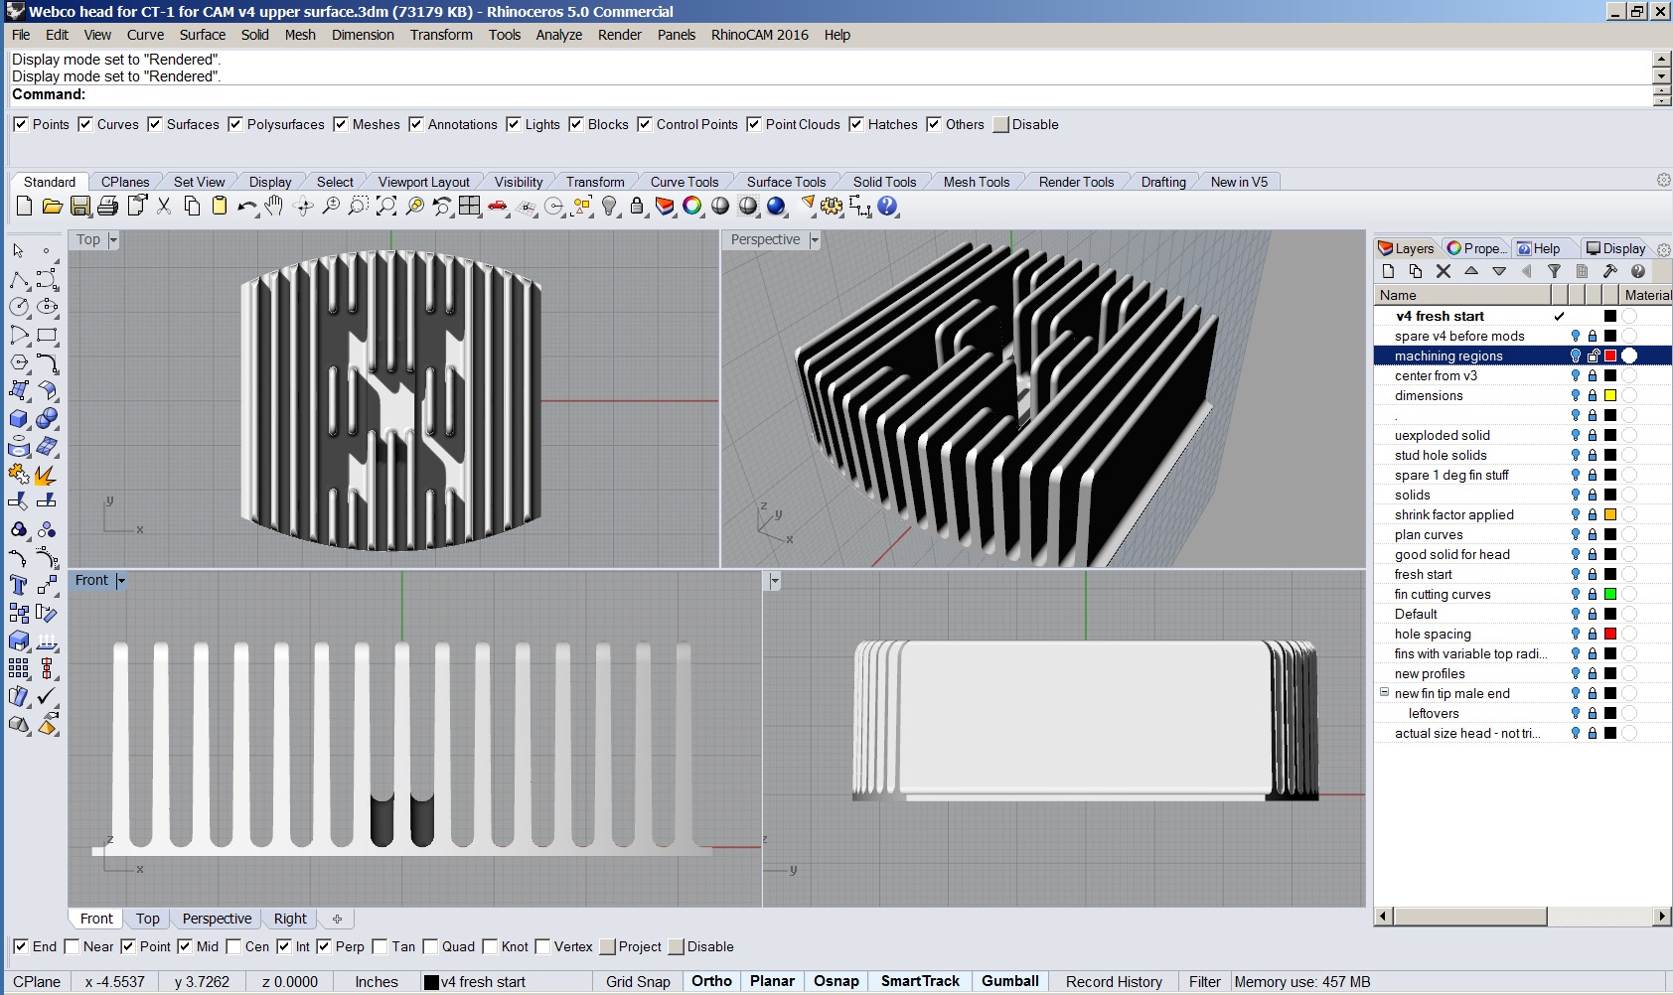Open the Layers panel gear options menu
1673x995 pixels.
pos(1664,249)
